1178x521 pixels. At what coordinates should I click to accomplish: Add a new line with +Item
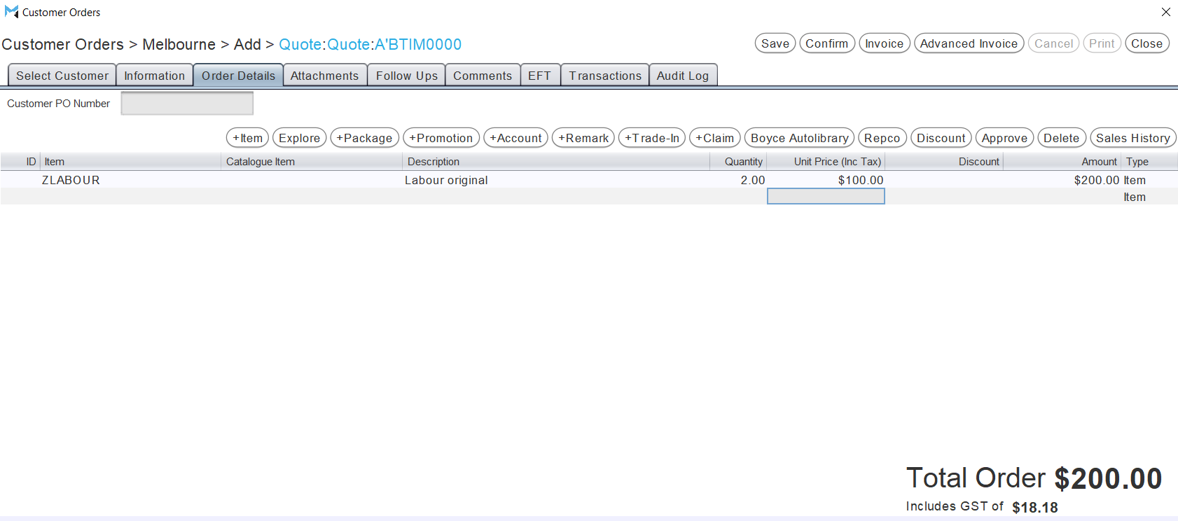(x=248, y=138)
